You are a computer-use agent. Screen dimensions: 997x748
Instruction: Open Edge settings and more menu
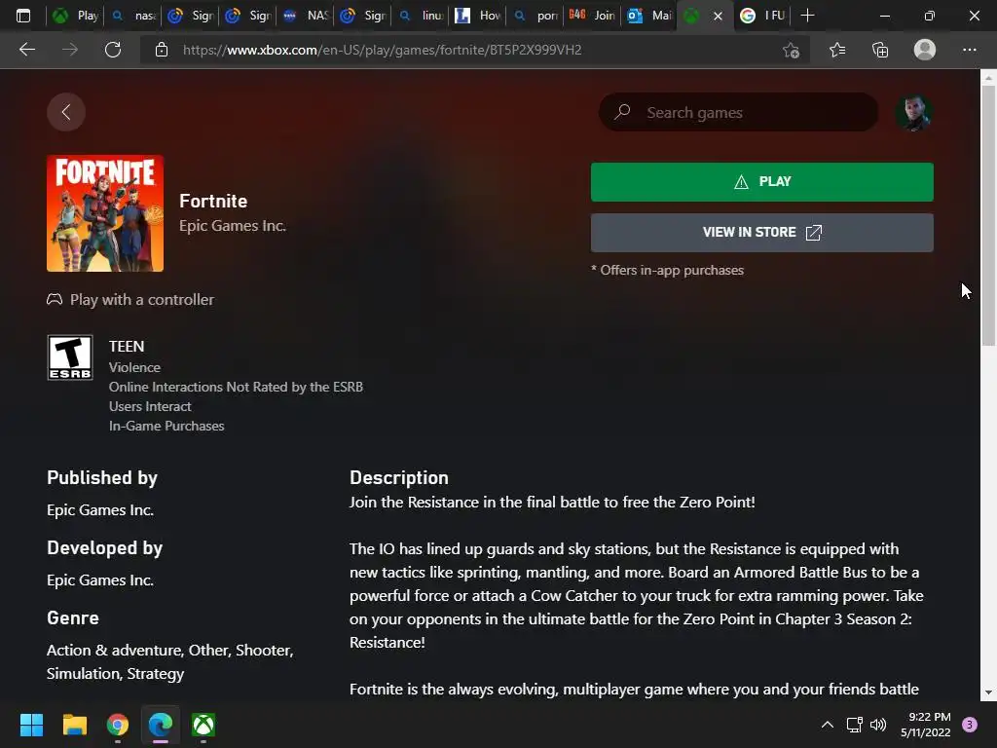(x=969, y=50)
